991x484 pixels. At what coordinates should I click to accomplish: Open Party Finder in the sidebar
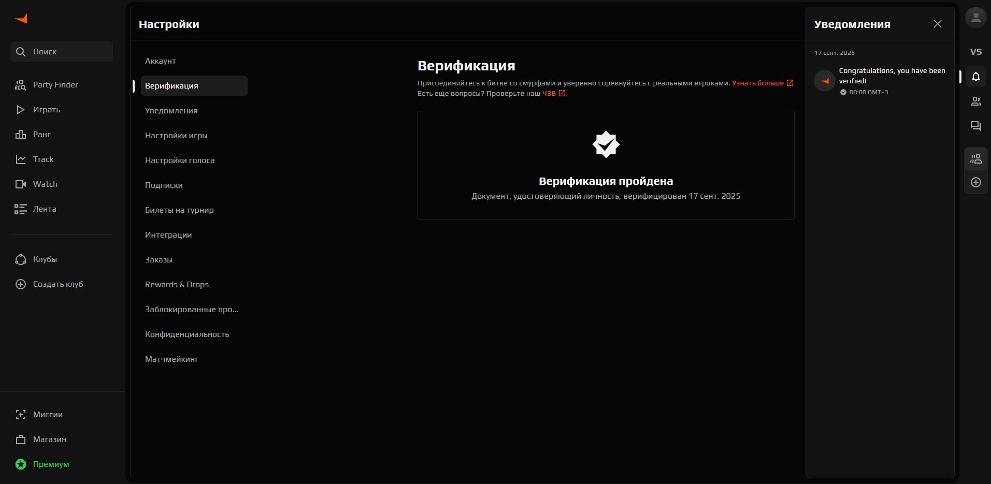55,85
